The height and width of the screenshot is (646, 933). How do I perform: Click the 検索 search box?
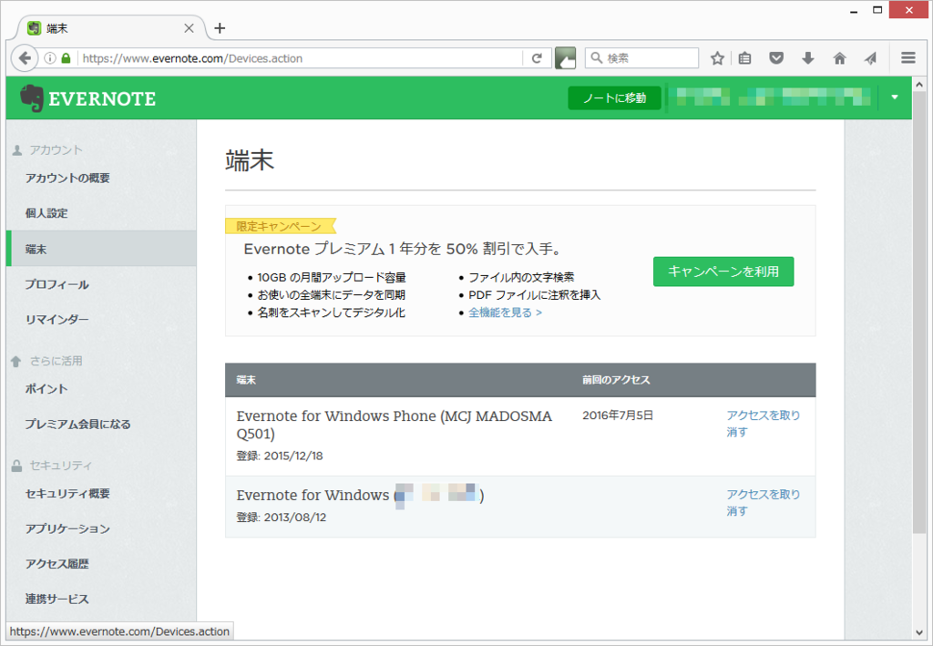point(642,58)
